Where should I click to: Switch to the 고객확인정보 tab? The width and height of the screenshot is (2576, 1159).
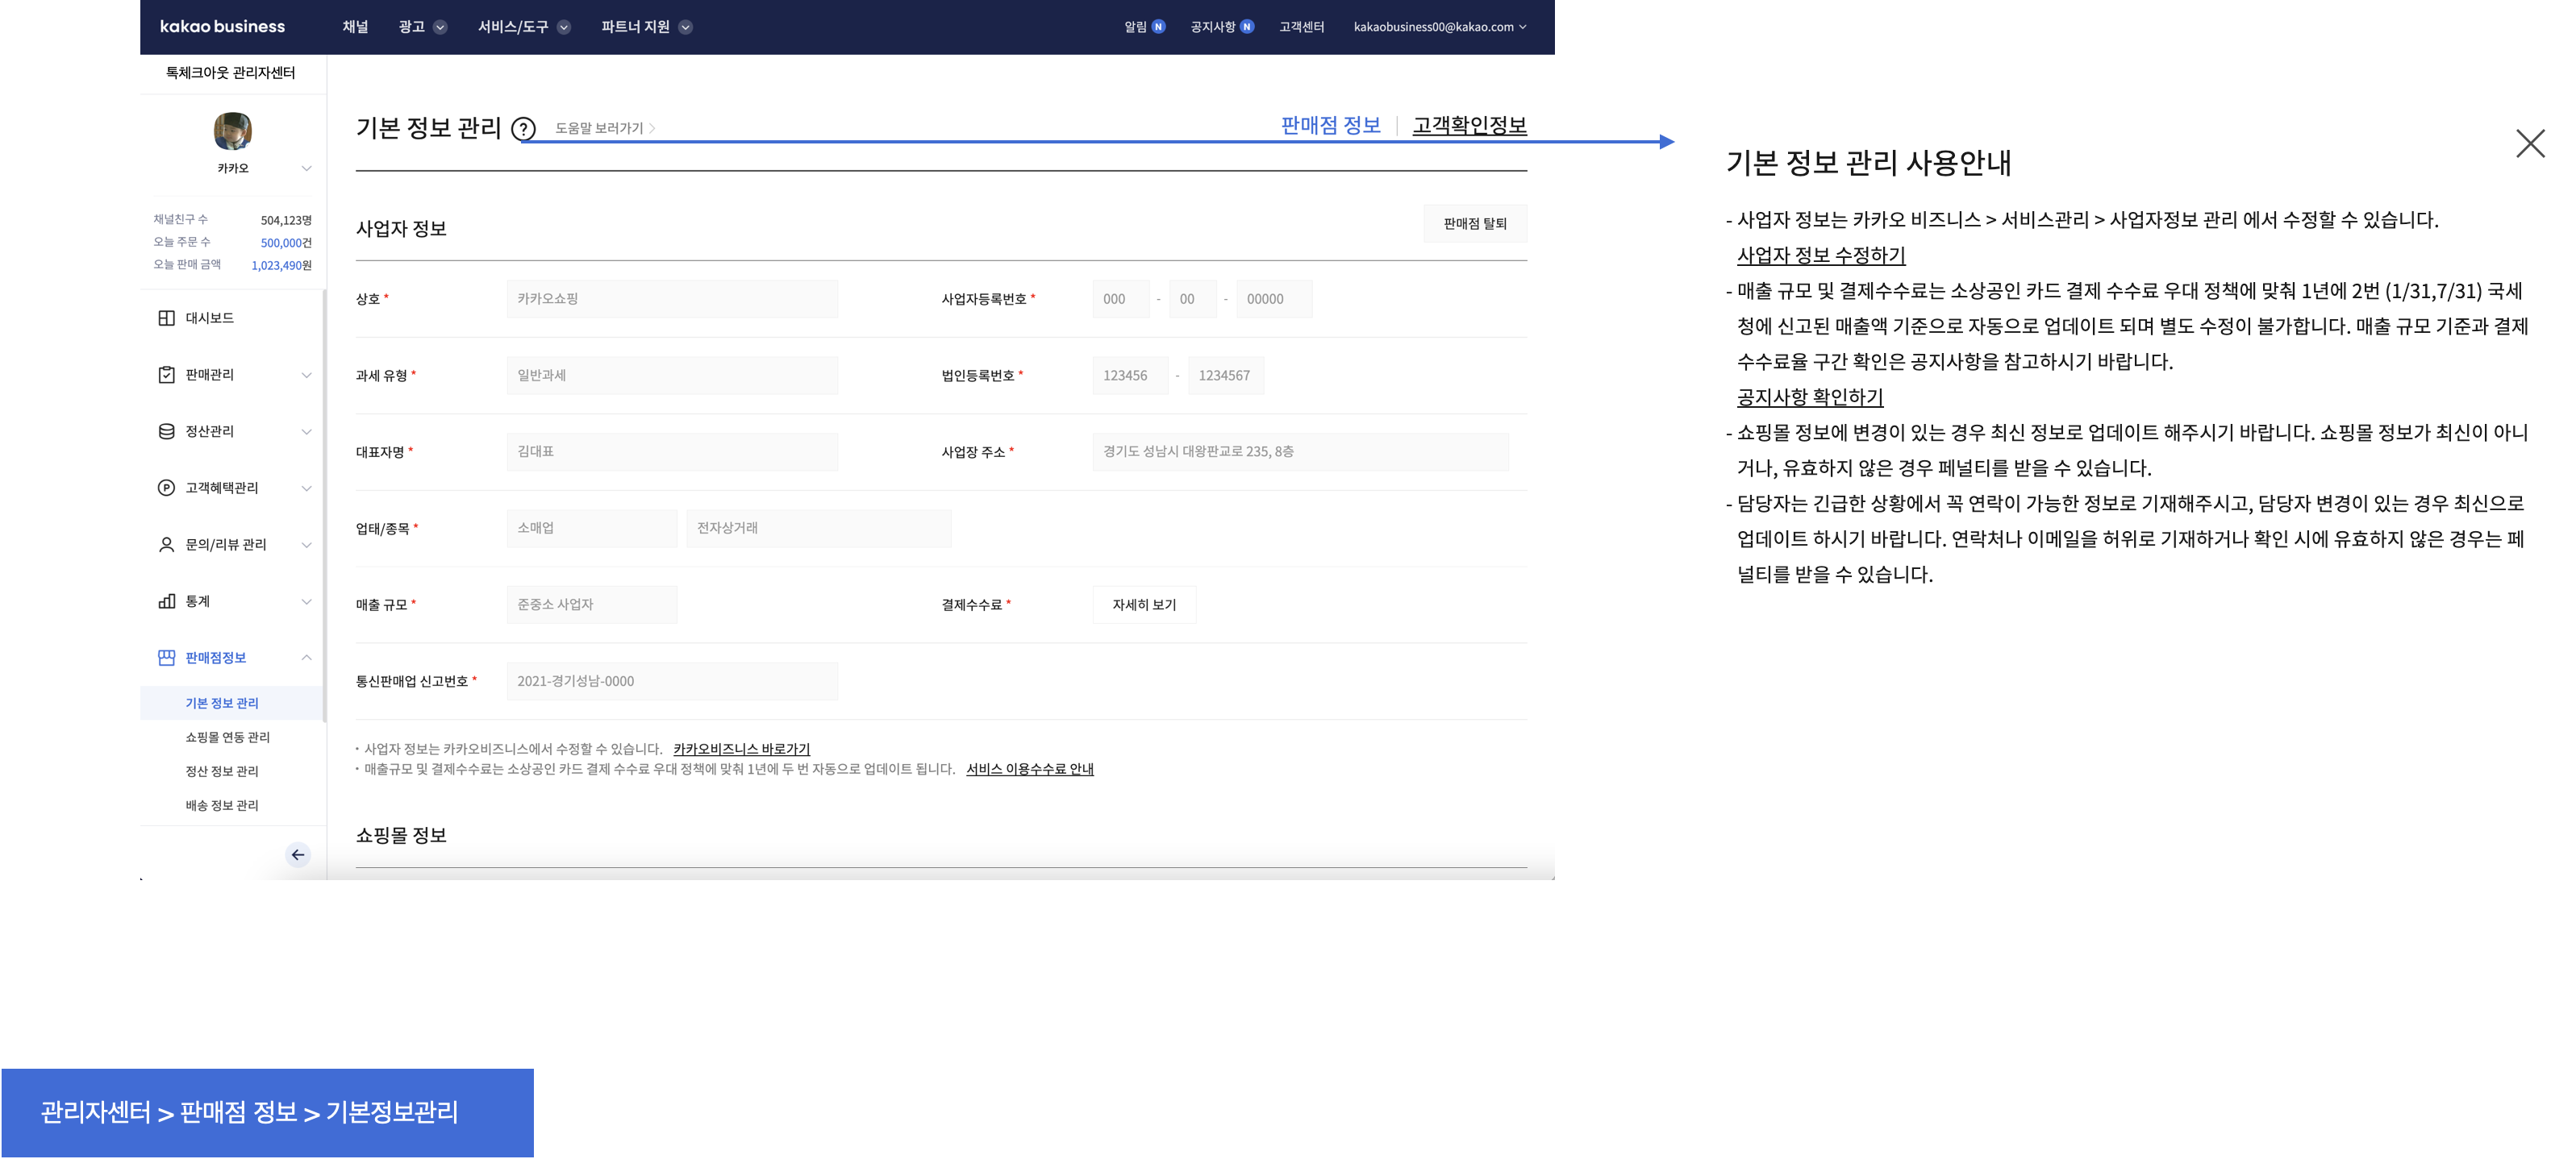pos(1469,126)
